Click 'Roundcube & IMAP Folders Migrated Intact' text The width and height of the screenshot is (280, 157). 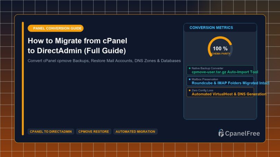(x=230, y=83)
